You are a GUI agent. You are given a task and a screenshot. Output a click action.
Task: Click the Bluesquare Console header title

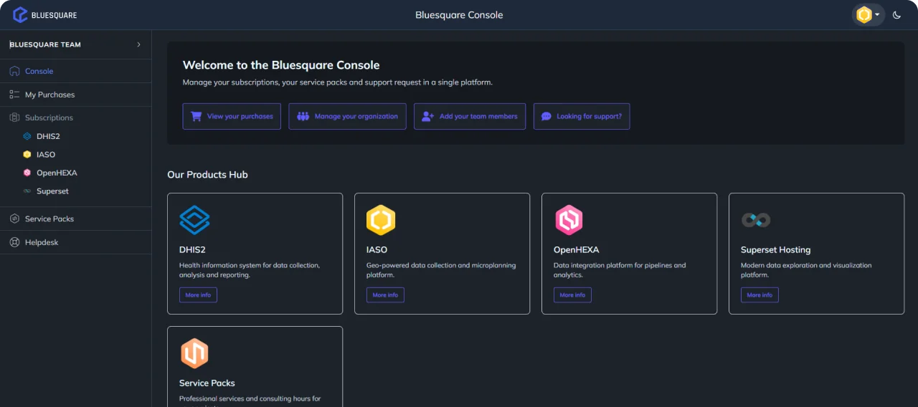459,15
